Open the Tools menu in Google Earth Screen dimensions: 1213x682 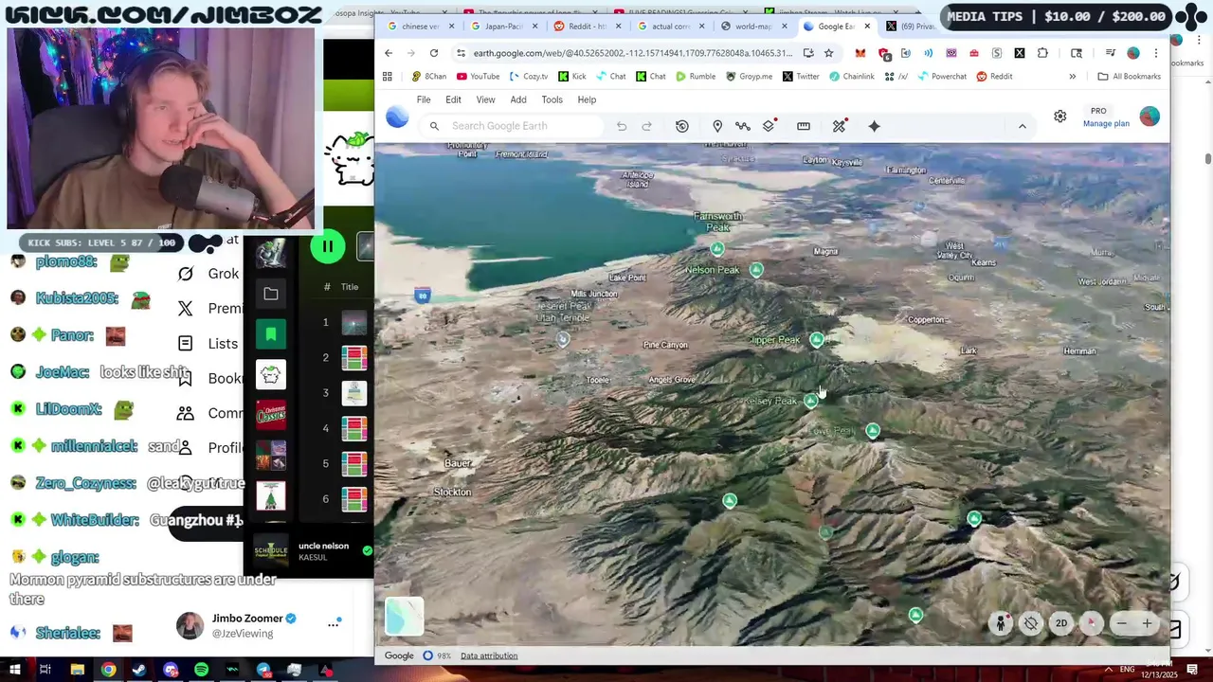[x=552, y=99]
